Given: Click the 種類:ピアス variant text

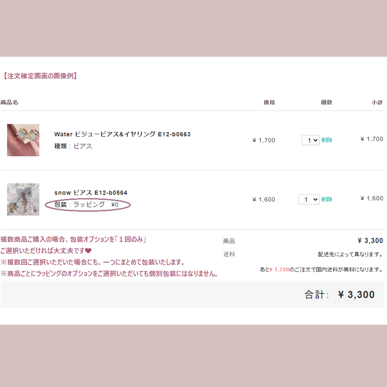Looking at the screenshot, I should (x=73, y=146).
